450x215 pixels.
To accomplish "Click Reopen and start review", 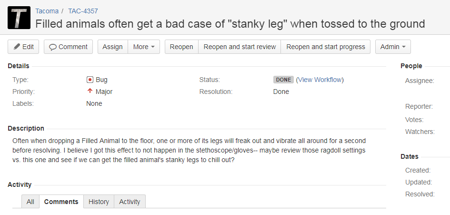I will click(240, 47).
